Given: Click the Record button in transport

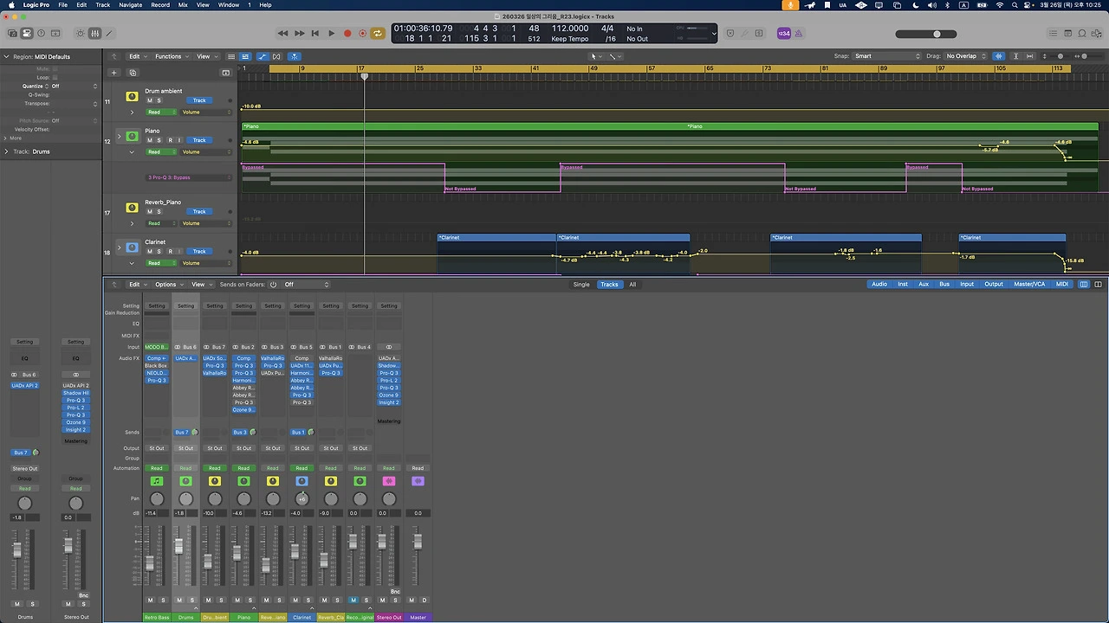Looking at the screenshot, I should (x=347, y=34).
